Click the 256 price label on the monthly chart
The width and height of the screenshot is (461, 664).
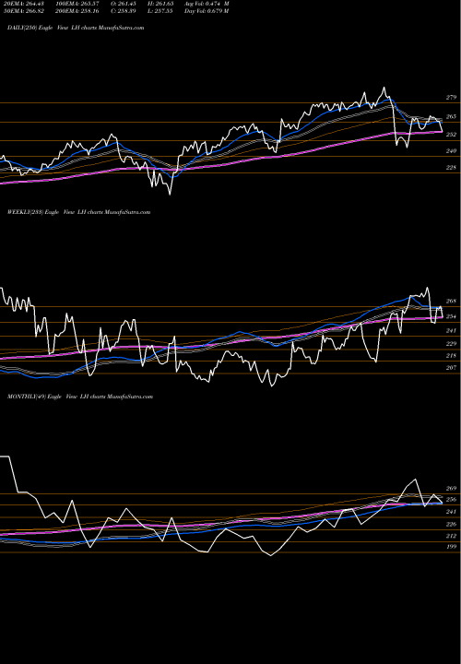tap(451, 500)
